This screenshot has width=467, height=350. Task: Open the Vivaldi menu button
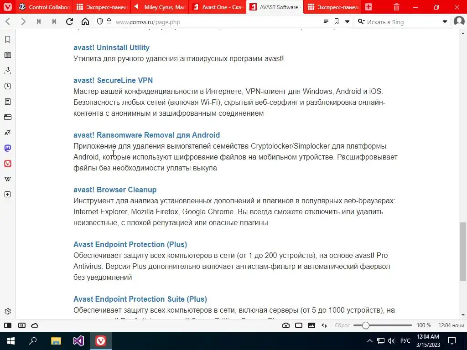point(8,7)
